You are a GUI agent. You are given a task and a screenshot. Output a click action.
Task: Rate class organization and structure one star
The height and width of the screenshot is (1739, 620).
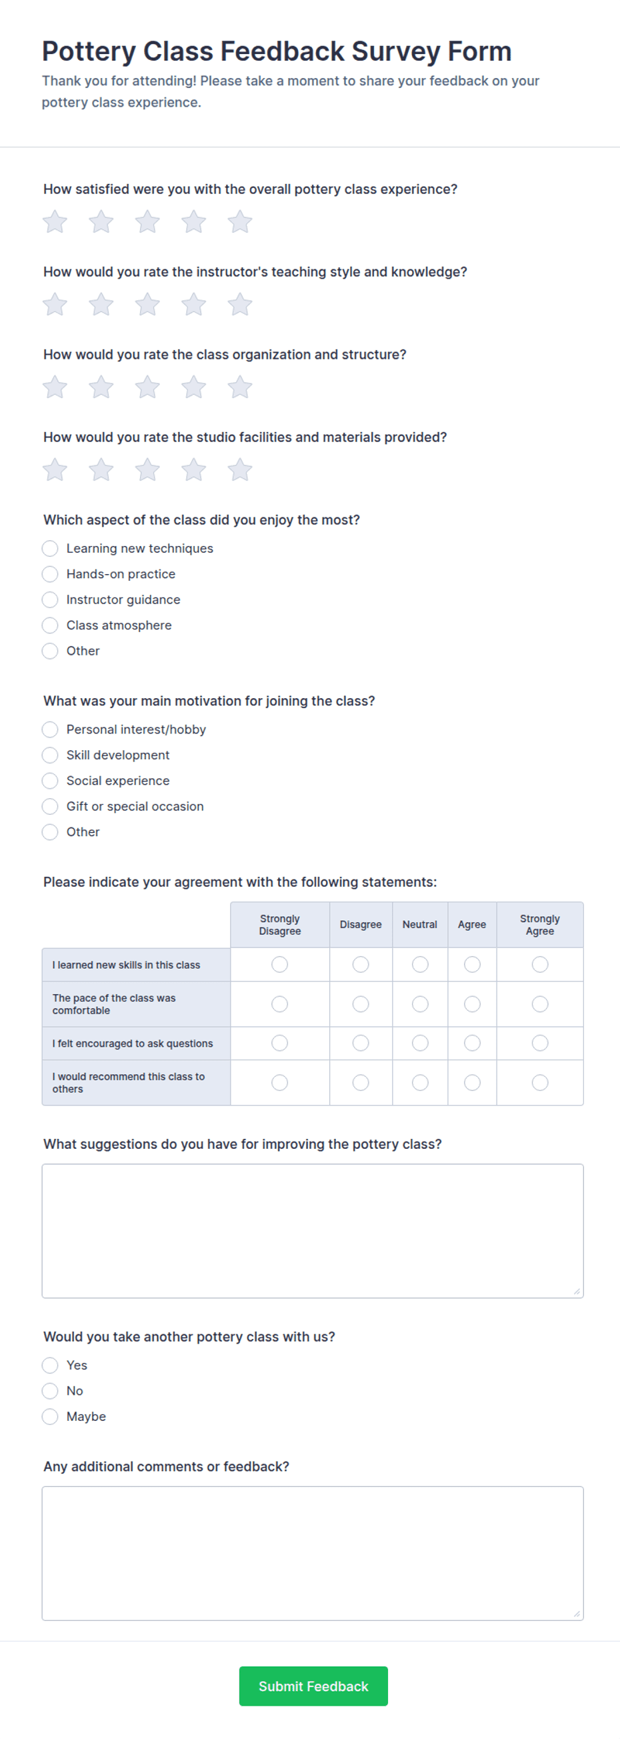55,387
